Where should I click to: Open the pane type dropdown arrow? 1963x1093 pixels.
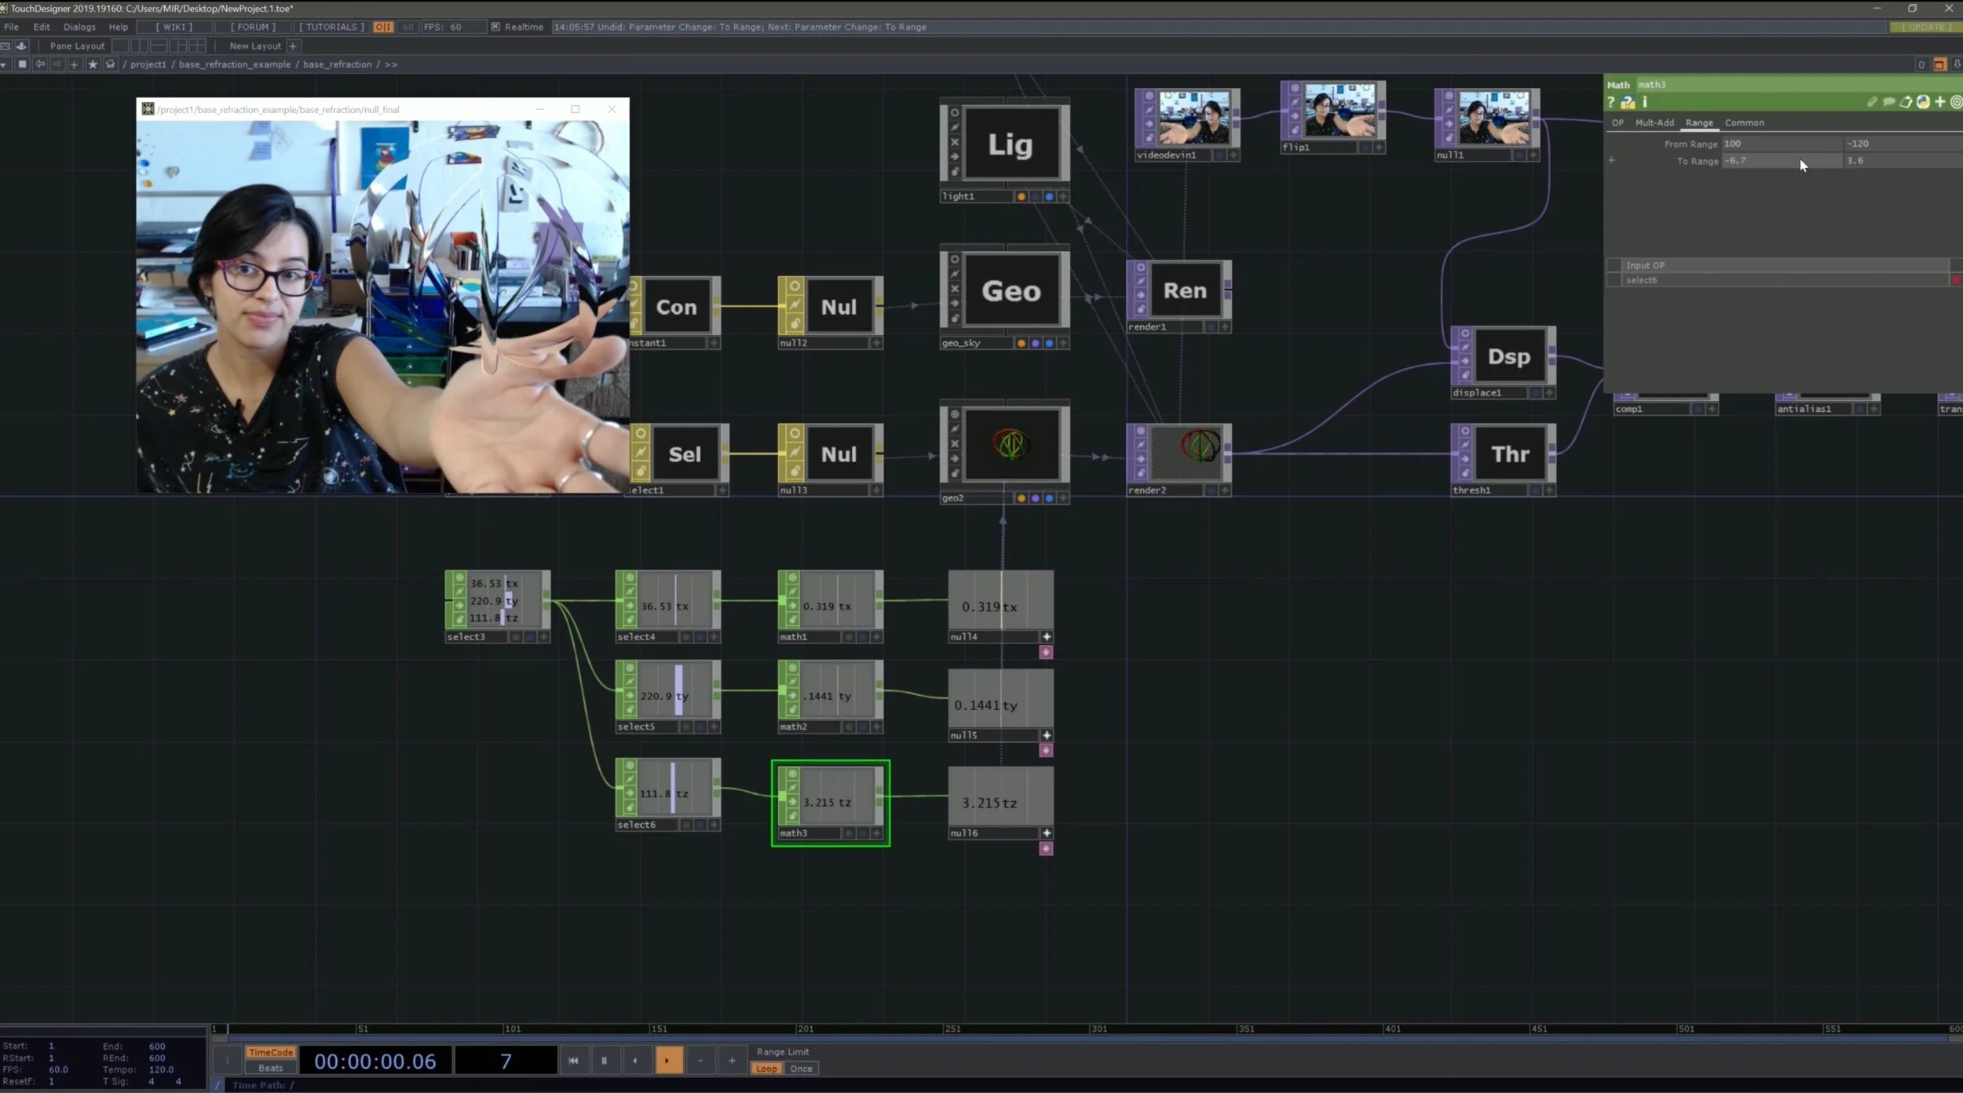coord(5,64)
